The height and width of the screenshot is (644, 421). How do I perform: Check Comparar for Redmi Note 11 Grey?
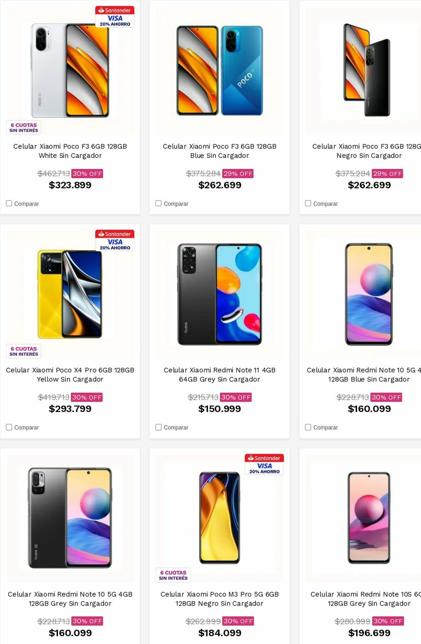tap(159, 427)
